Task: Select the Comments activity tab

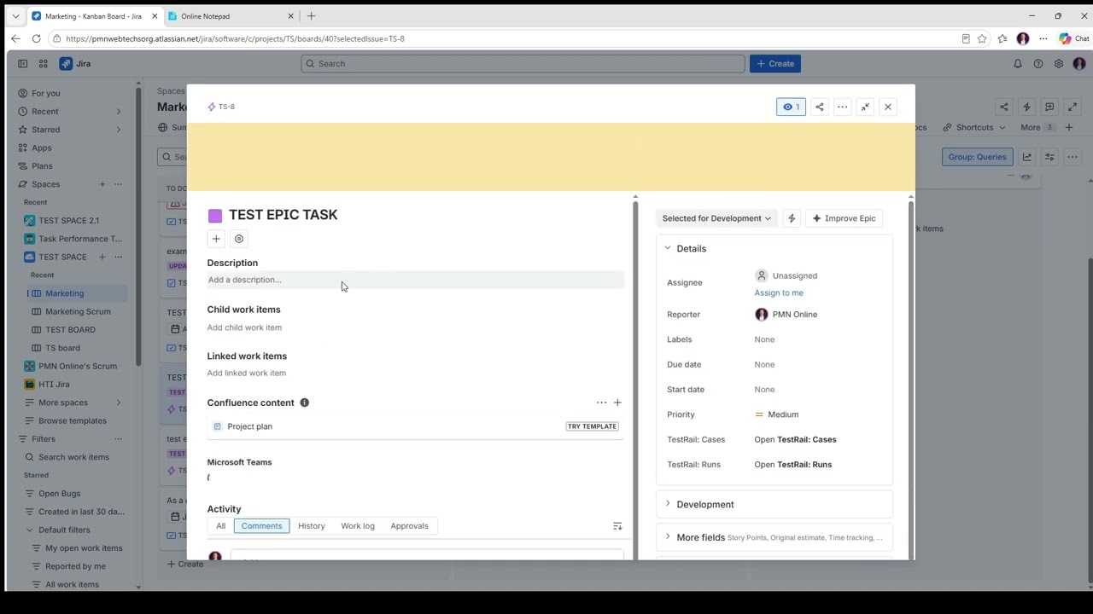Action: coord(261,526)
